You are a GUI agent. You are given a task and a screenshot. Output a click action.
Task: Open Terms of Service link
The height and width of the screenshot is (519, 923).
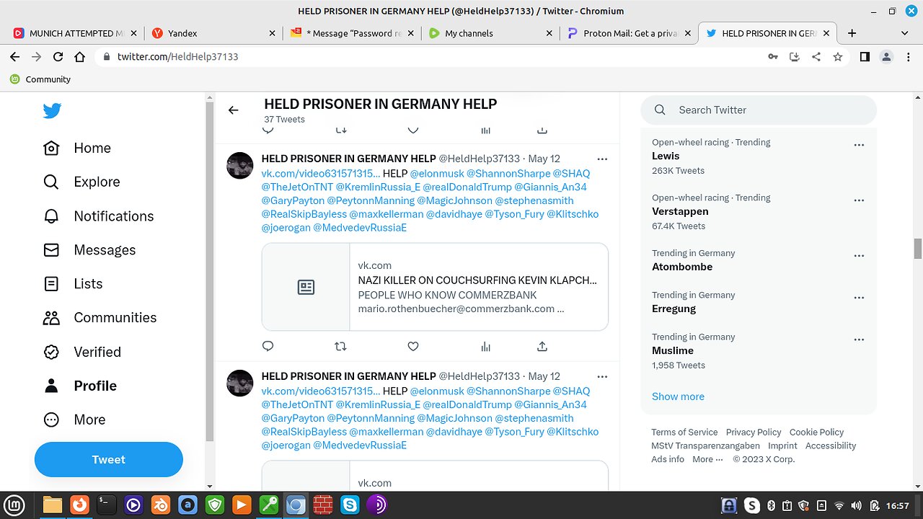click(684, 432)
